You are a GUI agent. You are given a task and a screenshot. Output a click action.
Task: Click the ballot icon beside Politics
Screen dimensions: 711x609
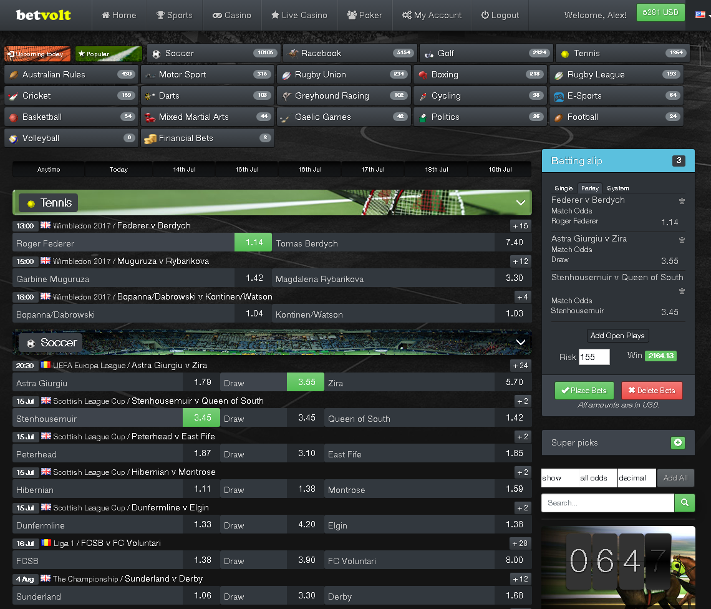[423, 117]
